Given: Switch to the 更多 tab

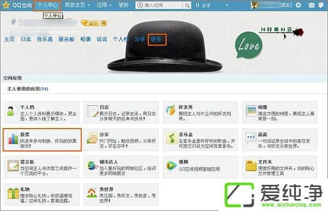Looking at the screenshot, I should tap(157, 39).
